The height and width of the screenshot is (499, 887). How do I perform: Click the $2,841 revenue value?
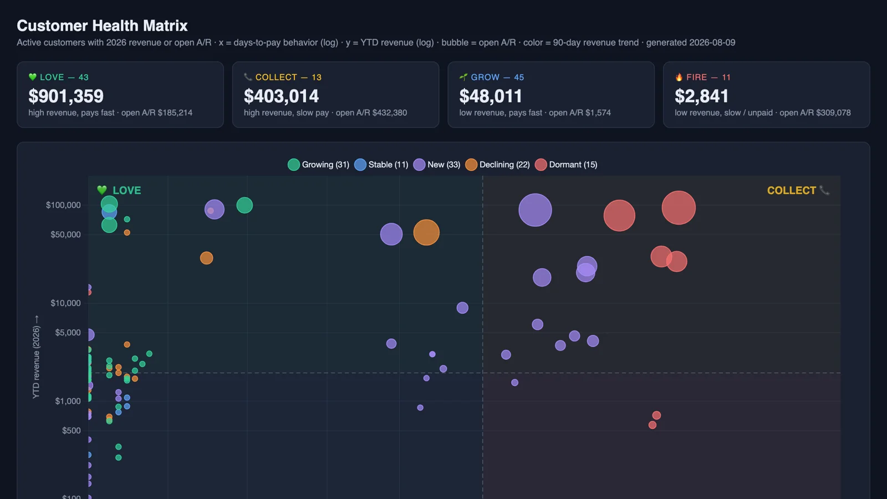click(701, 96)
